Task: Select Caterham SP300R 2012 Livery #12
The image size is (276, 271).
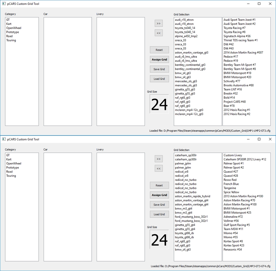Action: (245, 159)
